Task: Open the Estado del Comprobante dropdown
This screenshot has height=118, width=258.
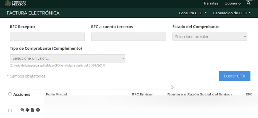Action: (x=210, y=37)
